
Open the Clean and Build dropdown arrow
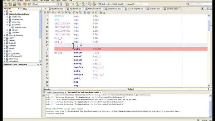70,4
